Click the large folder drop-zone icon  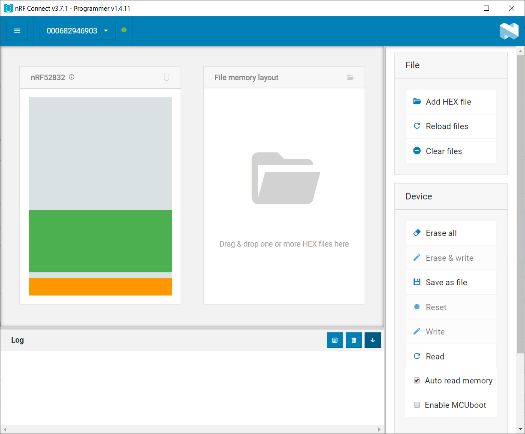pyautogui.click(x=286, y=178)
